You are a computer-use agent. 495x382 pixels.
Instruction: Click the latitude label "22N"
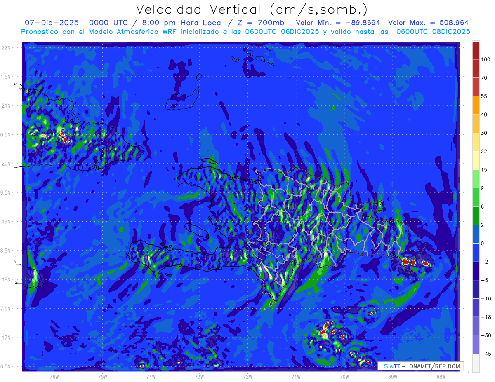click(7, 48)
